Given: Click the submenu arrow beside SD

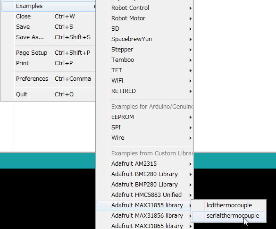Looking at the screenshot, I should 191,29.
